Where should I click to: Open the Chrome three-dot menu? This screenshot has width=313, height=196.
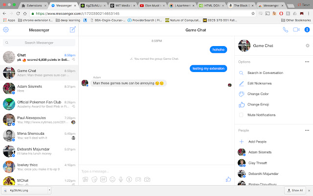[x=309, y=14]
